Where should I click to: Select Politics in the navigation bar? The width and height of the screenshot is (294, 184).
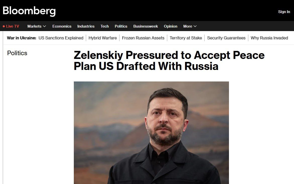[x=121, y=26]
